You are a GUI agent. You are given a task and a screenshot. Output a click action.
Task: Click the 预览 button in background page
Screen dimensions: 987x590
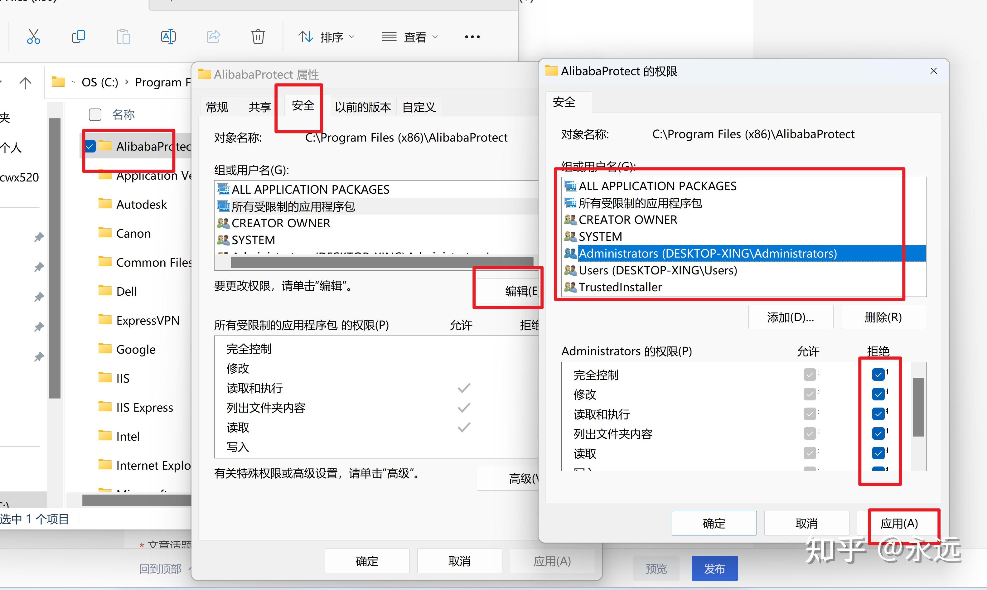pos(656,568)
